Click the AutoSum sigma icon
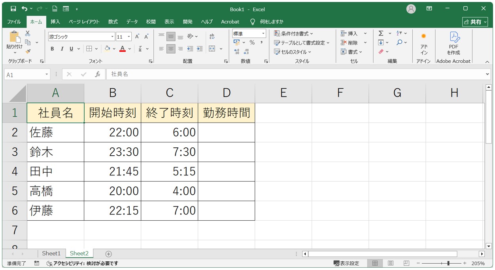 click(x=381, y=34)
